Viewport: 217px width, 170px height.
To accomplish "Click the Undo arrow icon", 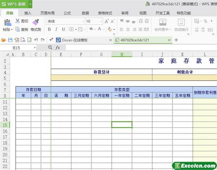I will pos(36,40).
